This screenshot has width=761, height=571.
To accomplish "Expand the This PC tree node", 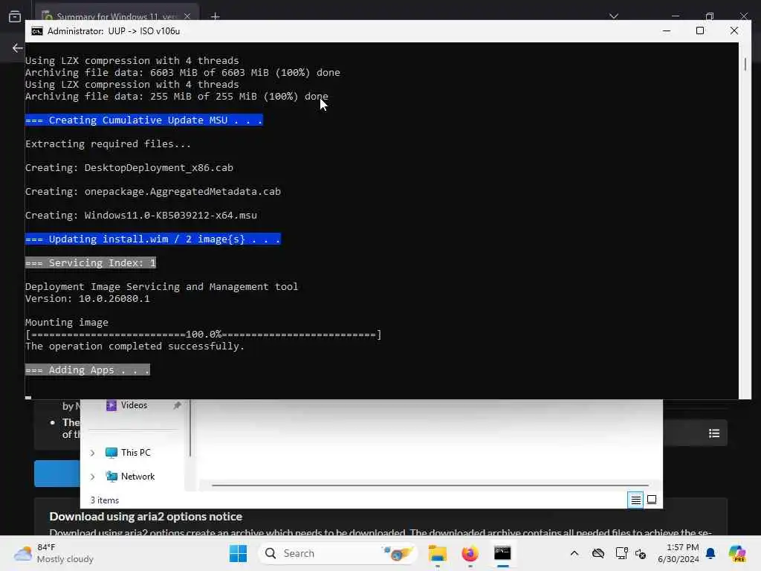I will point(92,453).
